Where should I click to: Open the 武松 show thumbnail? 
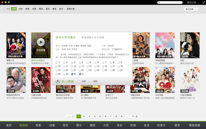190,45
